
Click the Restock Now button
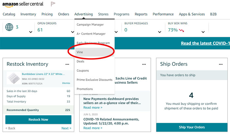click(38, 120)
